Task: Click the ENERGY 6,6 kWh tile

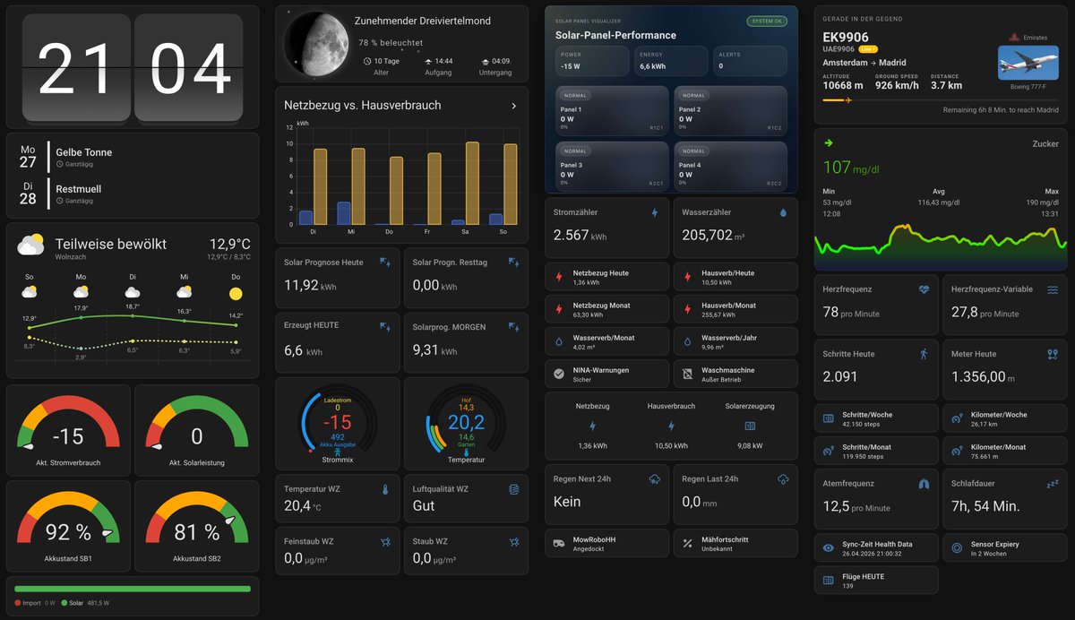Action: (671, 61)
